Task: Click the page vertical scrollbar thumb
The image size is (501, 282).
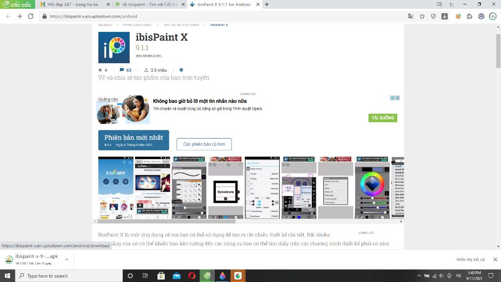Action: [x=498, y=51]
